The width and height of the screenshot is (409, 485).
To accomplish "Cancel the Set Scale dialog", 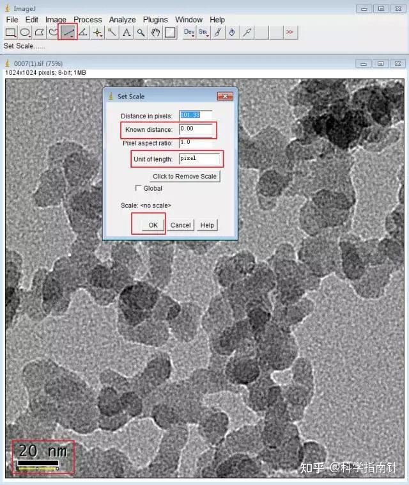I will (x=181, y=225).
